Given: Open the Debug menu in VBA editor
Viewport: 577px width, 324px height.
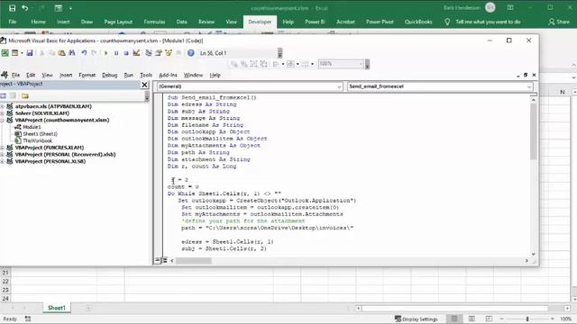Looking at the screenshot, I should click(x=109, y=76).
